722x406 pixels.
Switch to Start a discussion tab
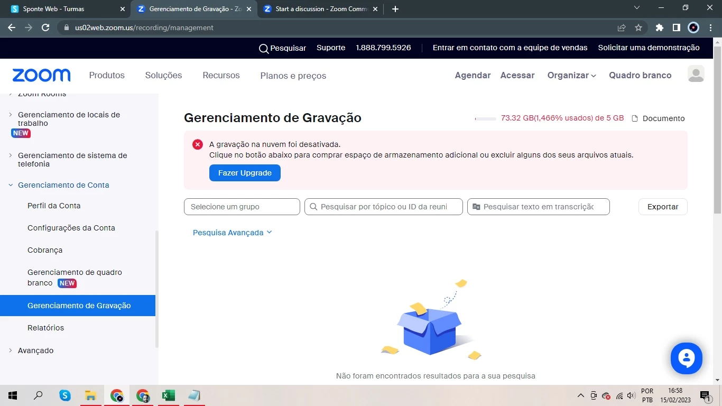point(321,9)
